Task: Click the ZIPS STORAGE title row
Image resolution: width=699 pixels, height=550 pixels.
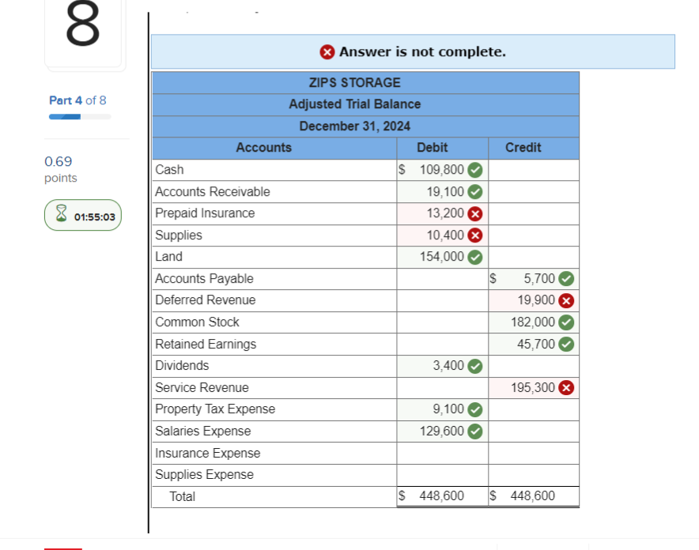Action: [x=365, y=83]
